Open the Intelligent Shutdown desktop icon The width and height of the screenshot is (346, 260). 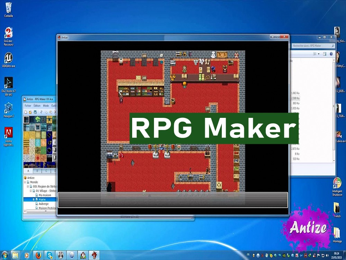tap(337, 187)
